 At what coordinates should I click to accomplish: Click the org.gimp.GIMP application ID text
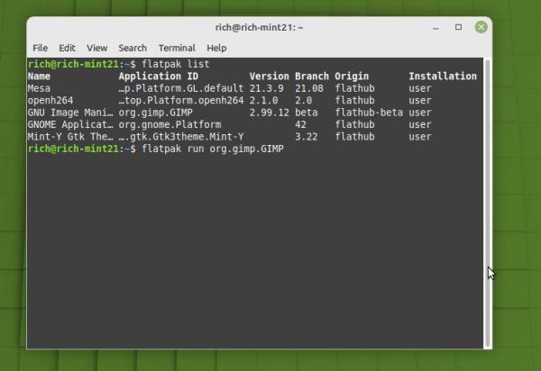pos(156,113)
